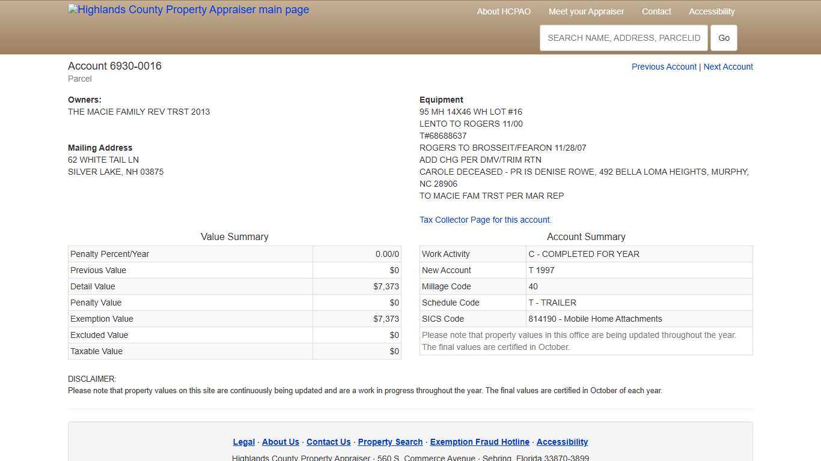Image resolution: width=821 pixels, height=461 pixels.
Task: Open Property Search from the footer
Action: click(x=389, y=442)
